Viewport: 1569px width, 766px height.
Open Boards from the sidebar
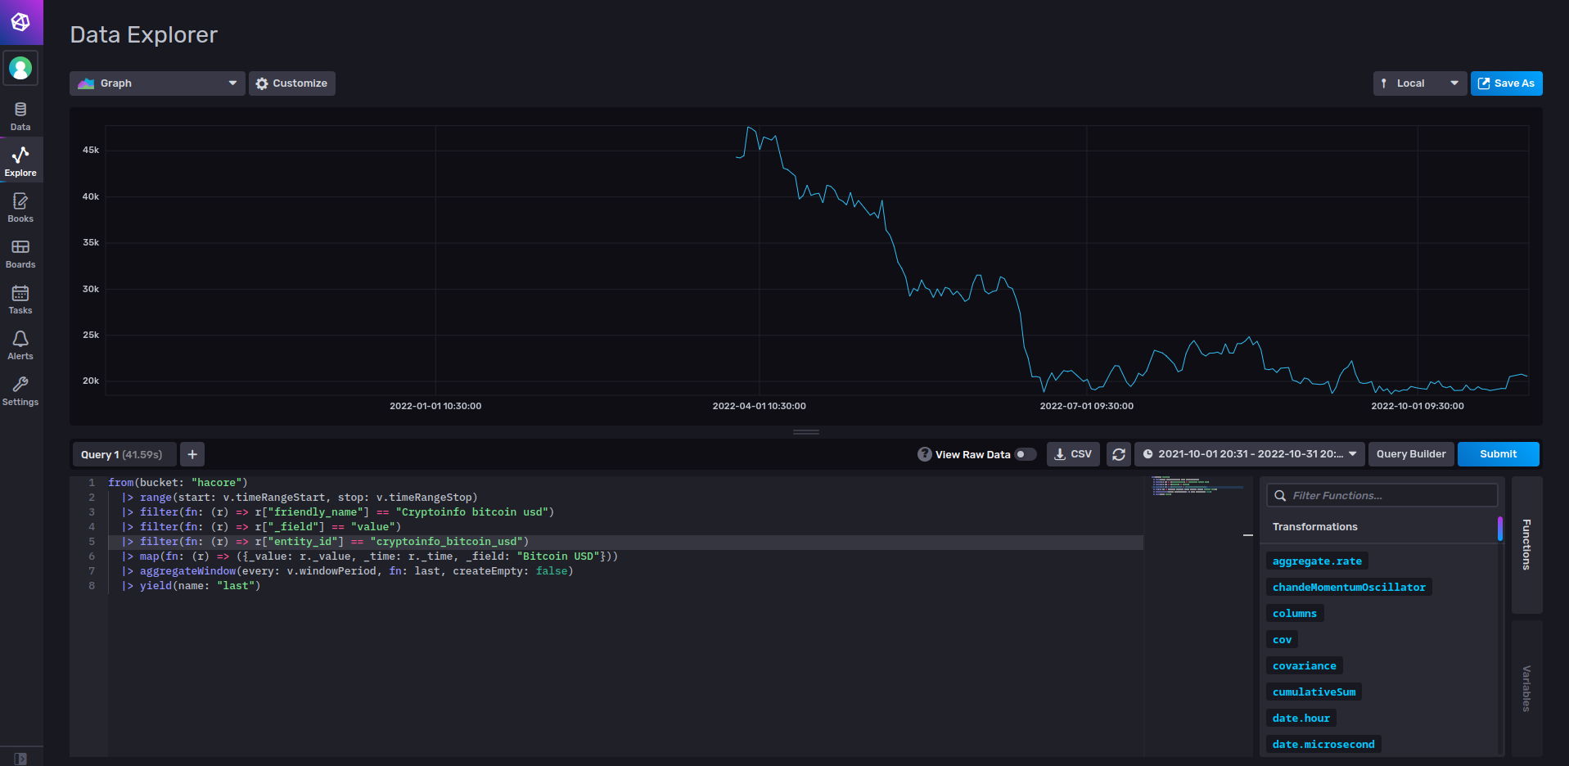pyautogui.click(x=20, y=253)
